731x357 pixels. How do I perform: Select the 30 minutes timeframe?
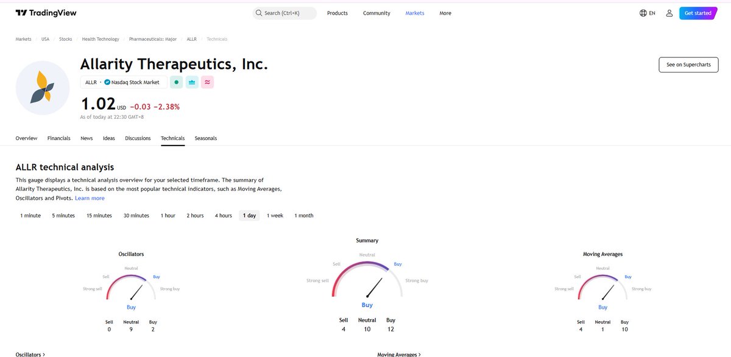[136, 216]
